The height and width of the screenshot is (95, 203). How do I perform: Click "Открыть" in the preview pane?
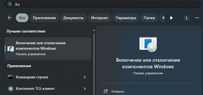pyautogui.click(x=118, y=91)
